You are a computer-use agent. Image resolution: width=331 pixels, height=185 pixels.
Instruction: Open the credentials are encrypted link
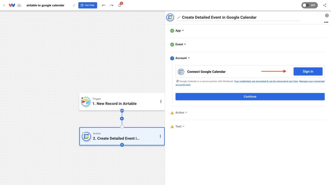coord(266,81)
